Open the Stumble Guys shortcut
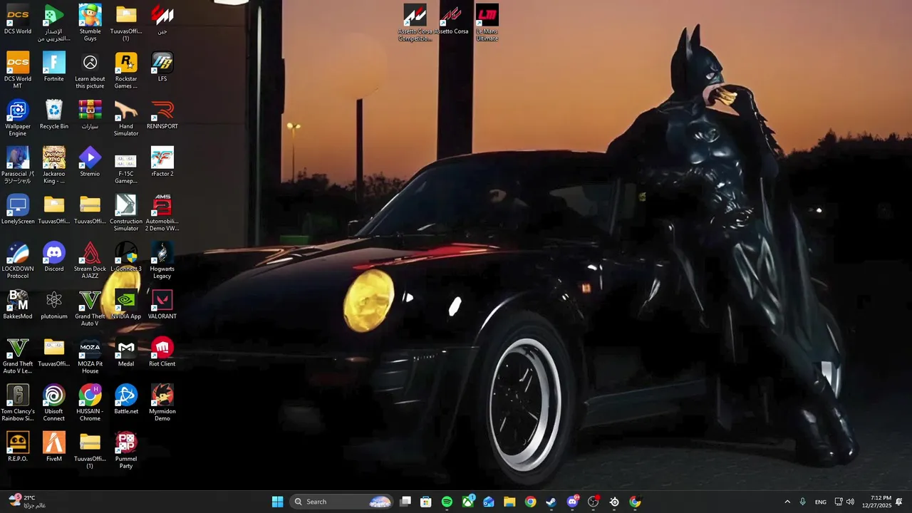Viewport: 912px width, 513px height. (x=90, y=23)
